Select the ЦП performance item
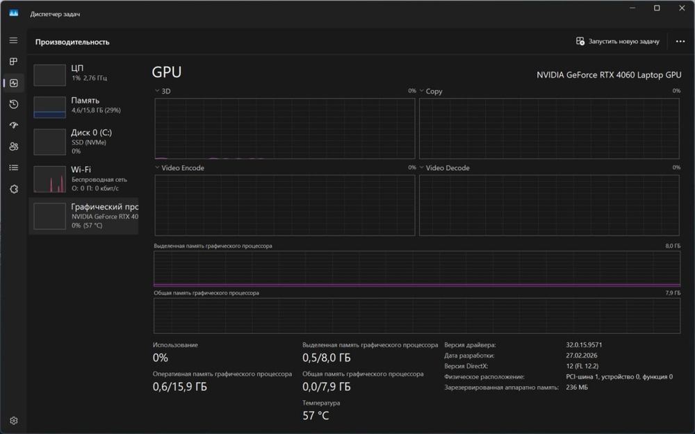 [84, 74]
